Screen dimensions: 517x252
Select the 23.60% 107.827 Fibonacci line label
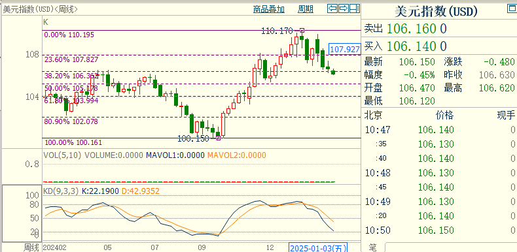(x=71, y=59)
